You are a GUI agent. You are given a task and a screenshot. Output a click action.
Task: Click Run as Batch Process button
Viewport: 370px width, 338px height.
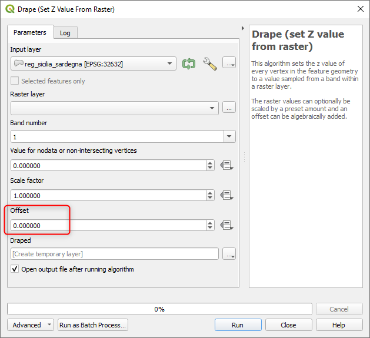[x=93, y=325]
